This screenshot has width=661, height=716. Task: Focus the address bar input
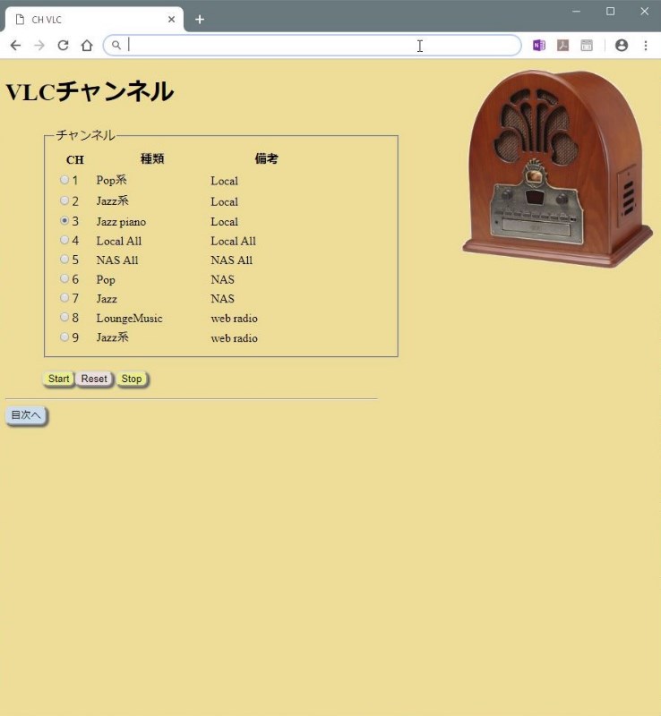(x=313, y=46)
